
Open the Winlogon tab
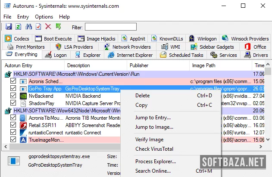coord(203,39)
